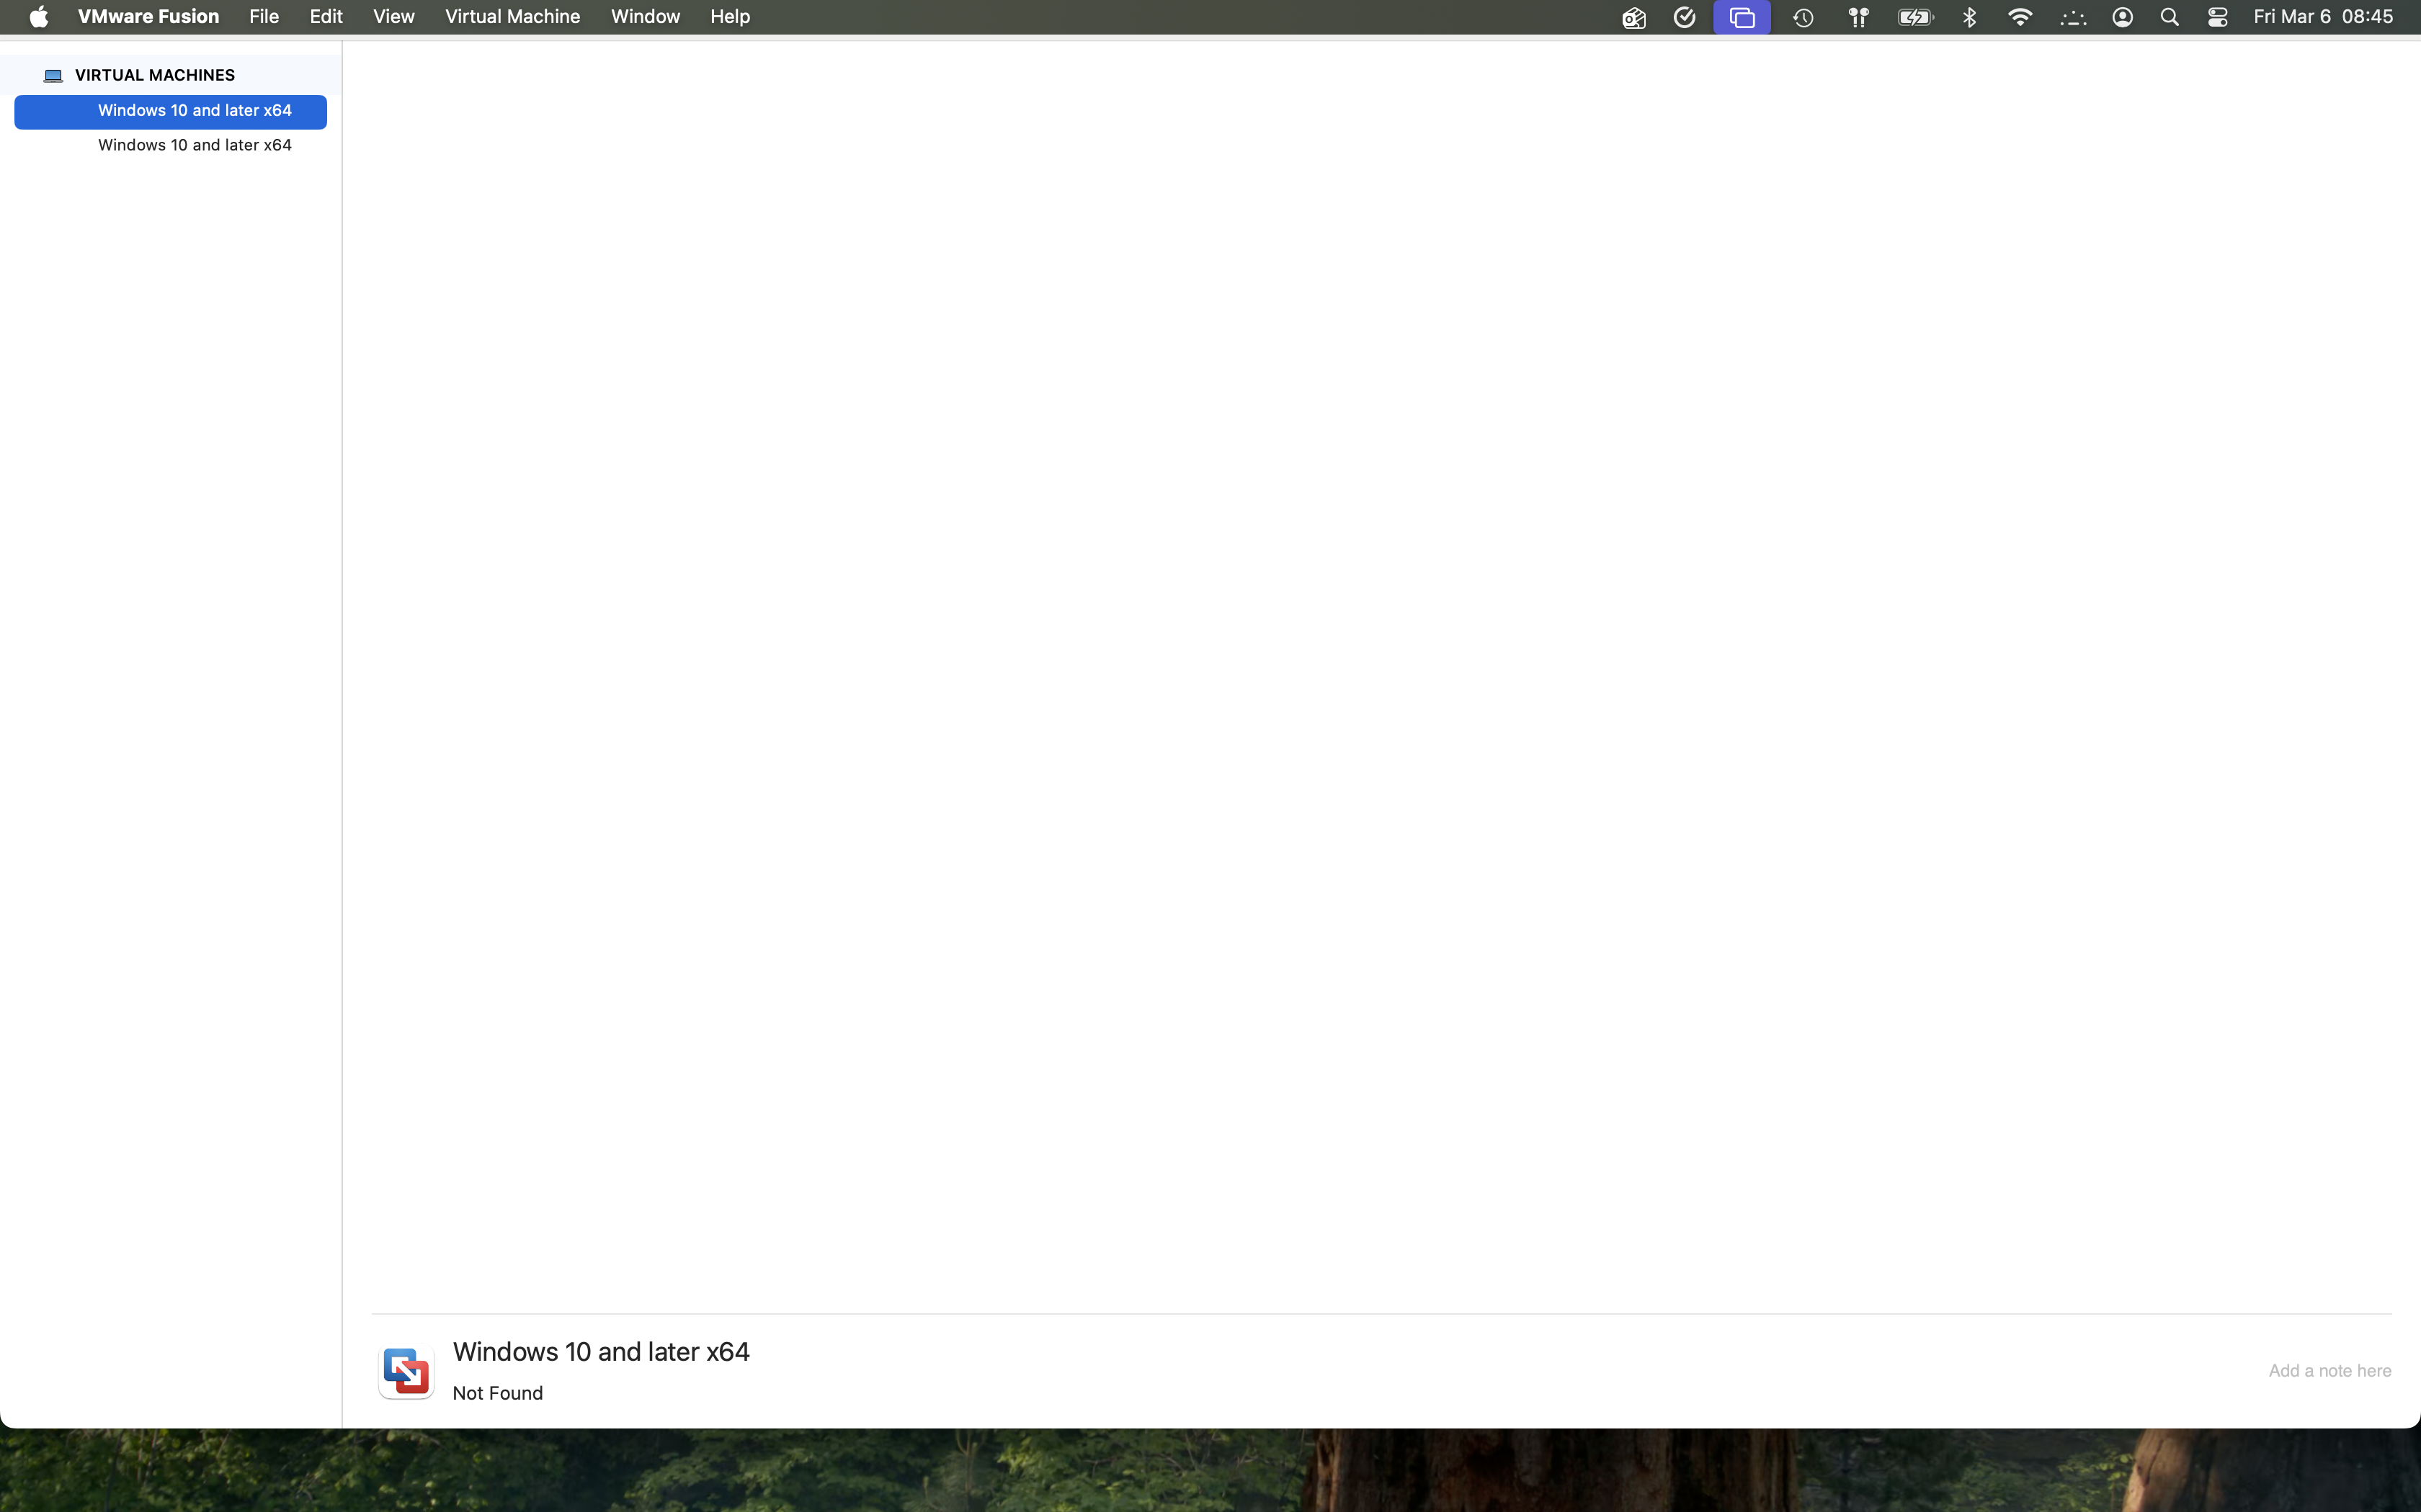The width and height of the screenshot is (2421, 1512).
Task: Click the computer icon next to VIRTUAL MACHINES
Action: [x=54, y=76]
